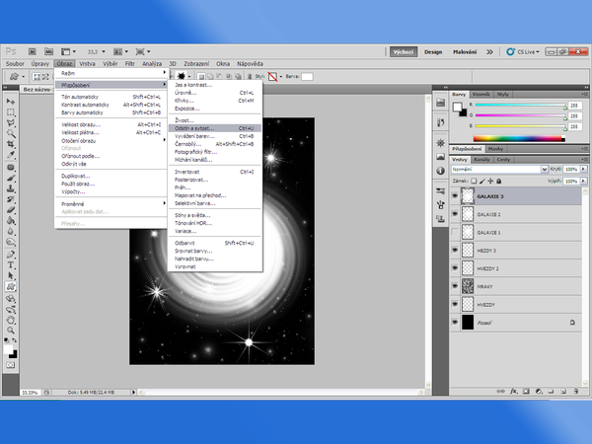Toggle visibility of the MRAKY layer

click(x=455, y=286)
